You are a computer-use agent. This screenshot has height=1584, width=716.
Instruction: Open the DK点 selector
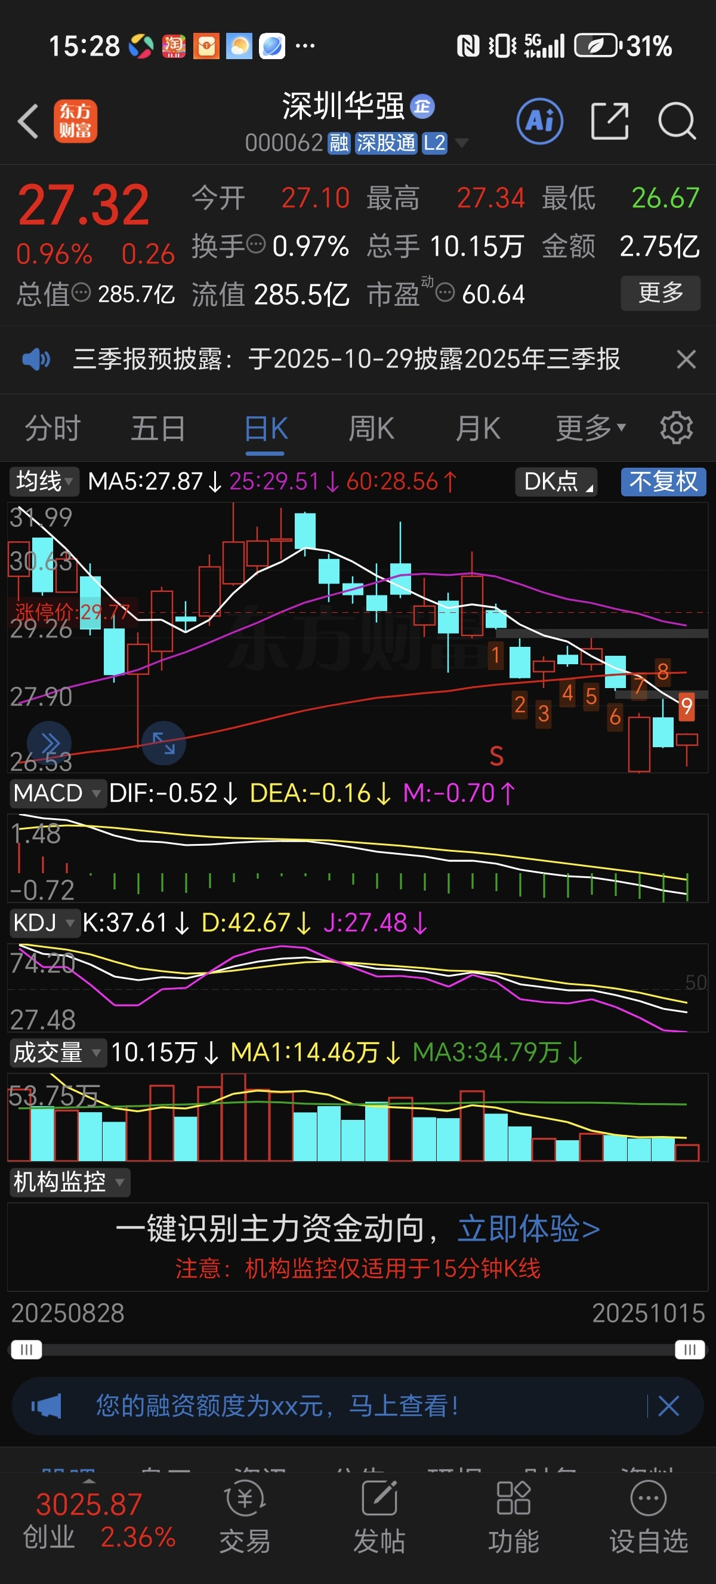555,481
